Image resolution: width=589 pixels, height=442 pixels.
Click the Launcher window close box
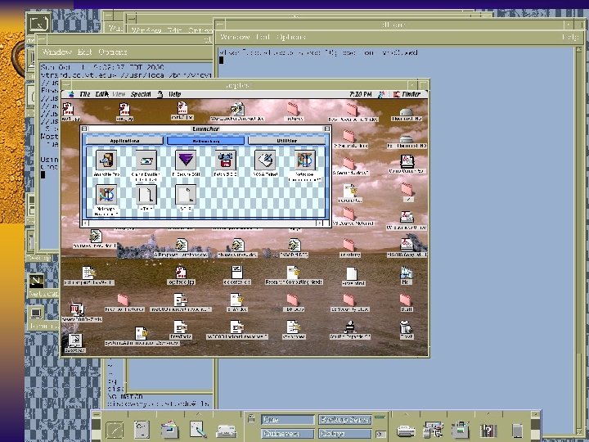coord(84,129)
